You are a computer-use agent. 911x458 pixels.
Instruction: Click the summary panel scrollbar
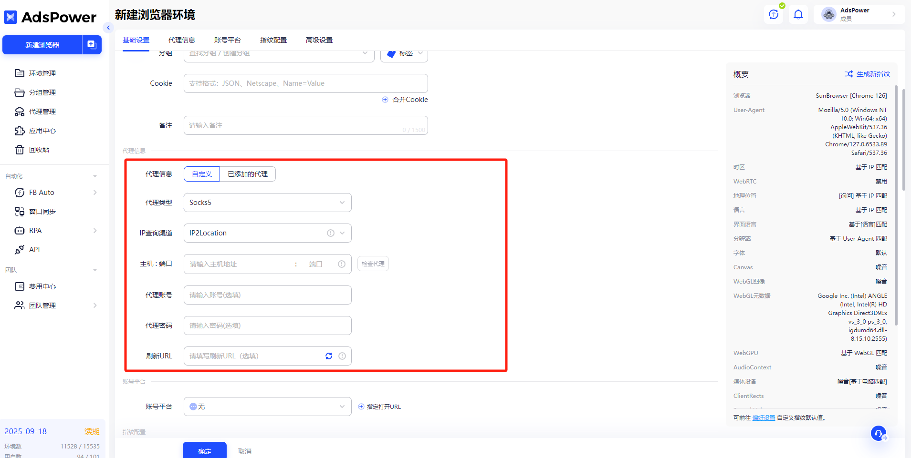(x=896, y=205)
